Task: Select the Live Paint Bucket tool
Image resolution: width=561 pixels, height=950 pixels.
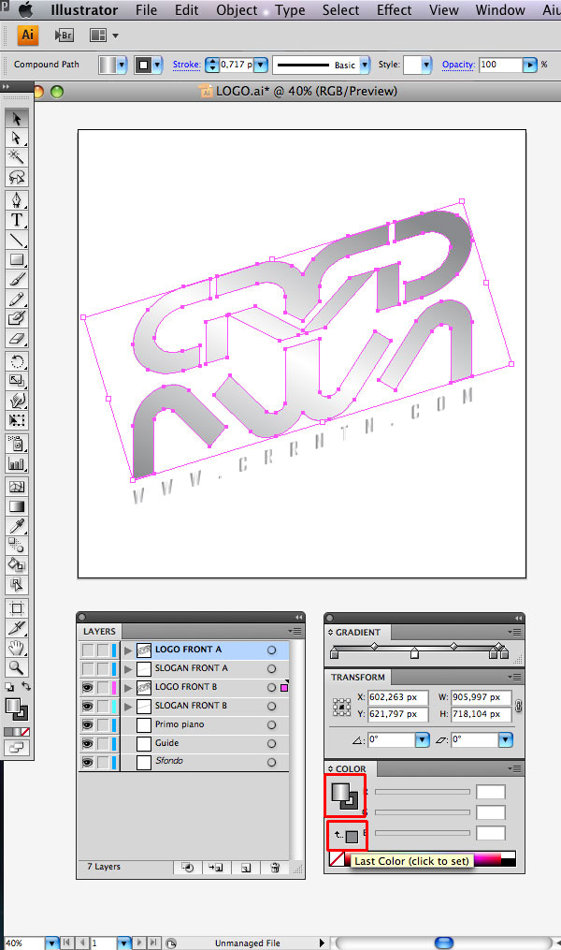Action: [x=16, y=564]
